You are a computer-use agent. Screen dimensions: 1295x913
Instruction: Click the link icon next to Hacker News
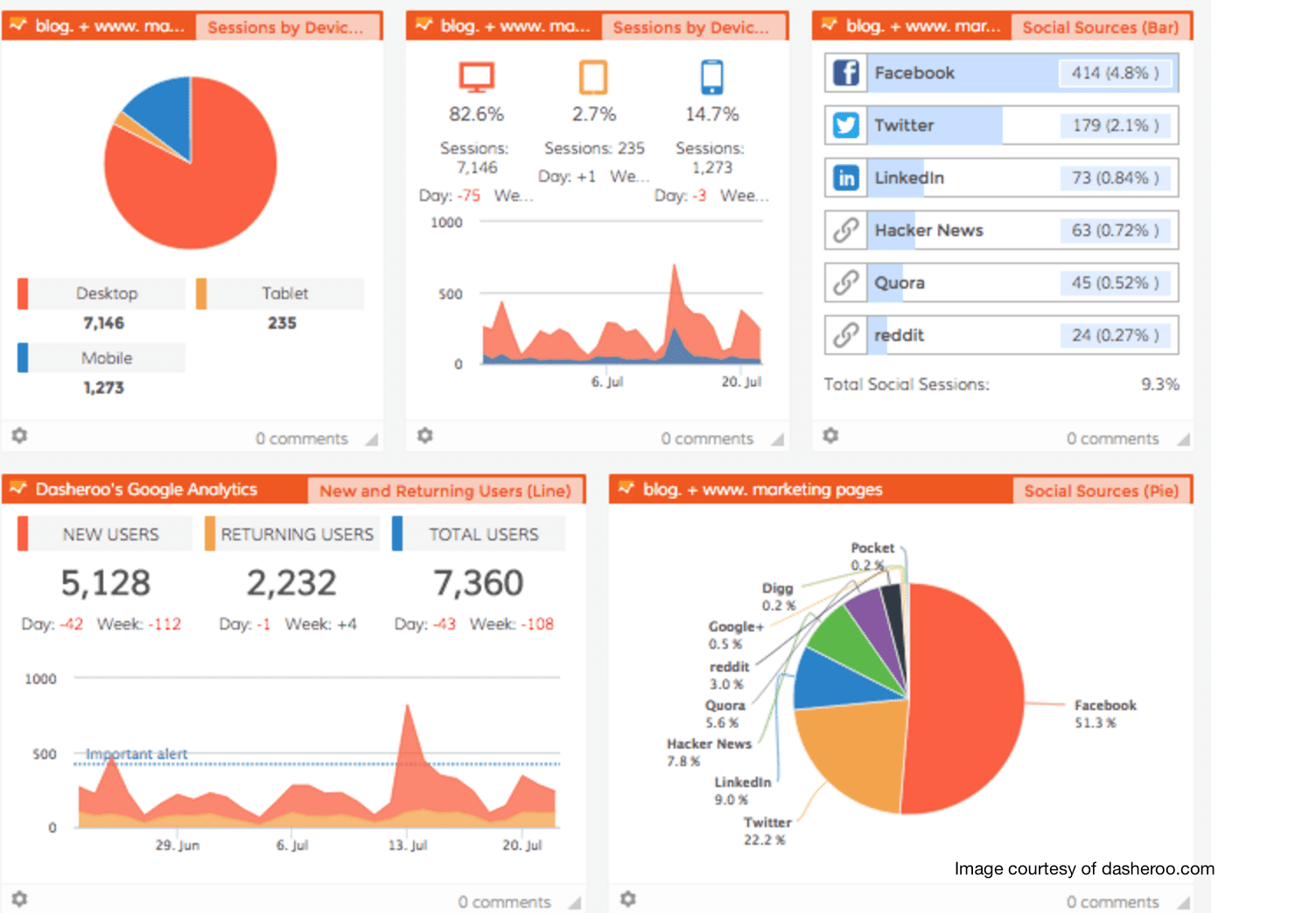845,230
